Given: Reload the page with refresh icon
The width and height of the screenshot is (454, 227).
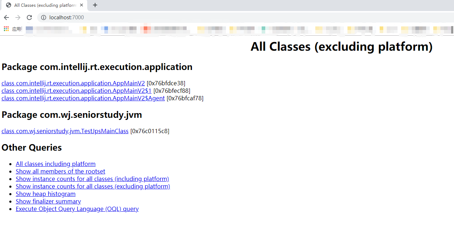Looking at the screenshot, I should click(x=29, y=17).
